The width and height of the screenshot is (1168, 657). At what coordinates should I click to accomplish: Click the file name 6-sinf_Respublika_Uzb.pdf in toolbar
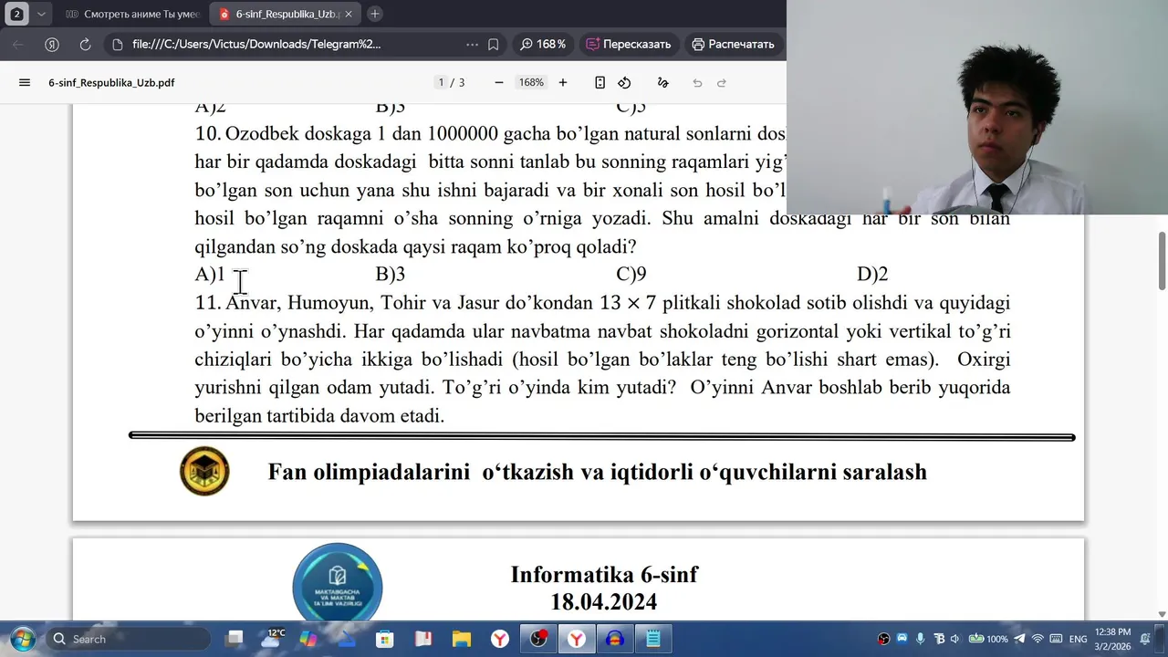pyautogui.click(x=111, y=82)
